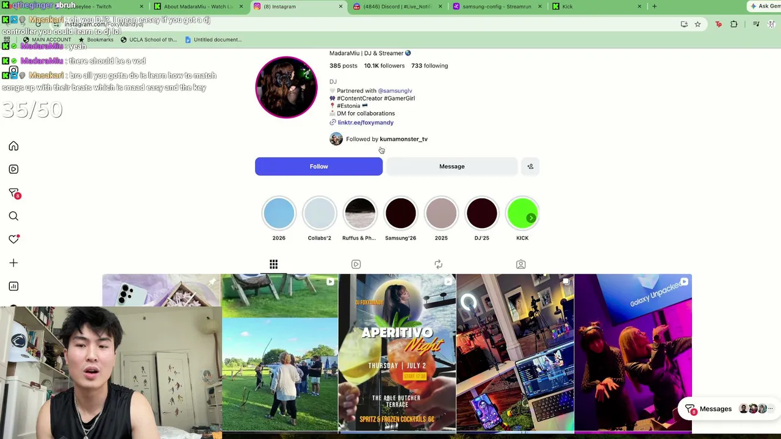Open the outdoor lawn gathering post
Image resolution: width=781 pixels, height=439 pixels.
279,353
